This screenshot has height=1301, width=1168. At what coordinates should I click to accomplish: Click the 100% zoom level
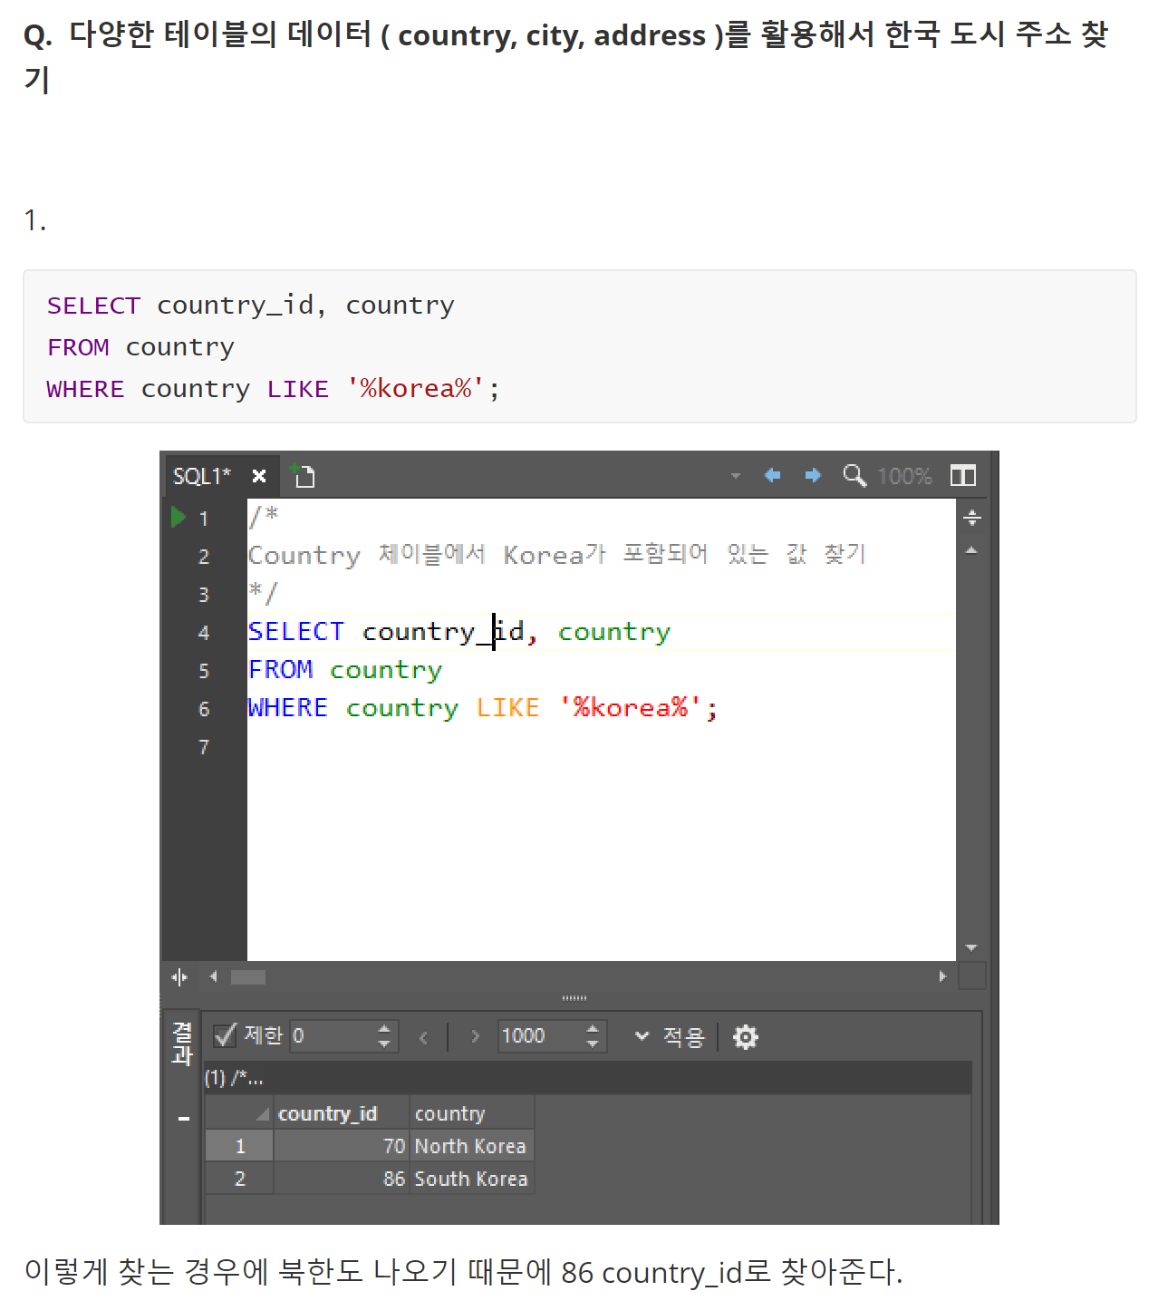tap(904, 476)
